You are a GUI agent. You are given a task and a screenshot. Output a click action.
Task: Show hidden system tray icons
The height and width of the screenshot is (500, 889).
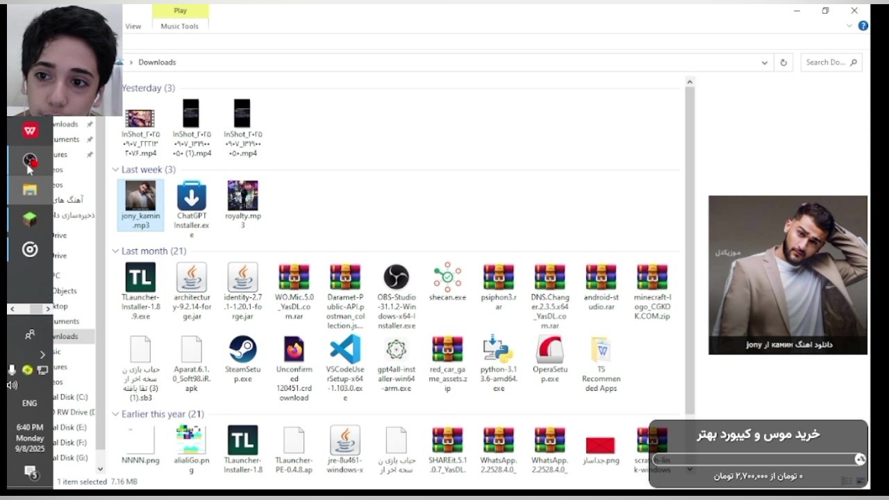click(42, 355)
